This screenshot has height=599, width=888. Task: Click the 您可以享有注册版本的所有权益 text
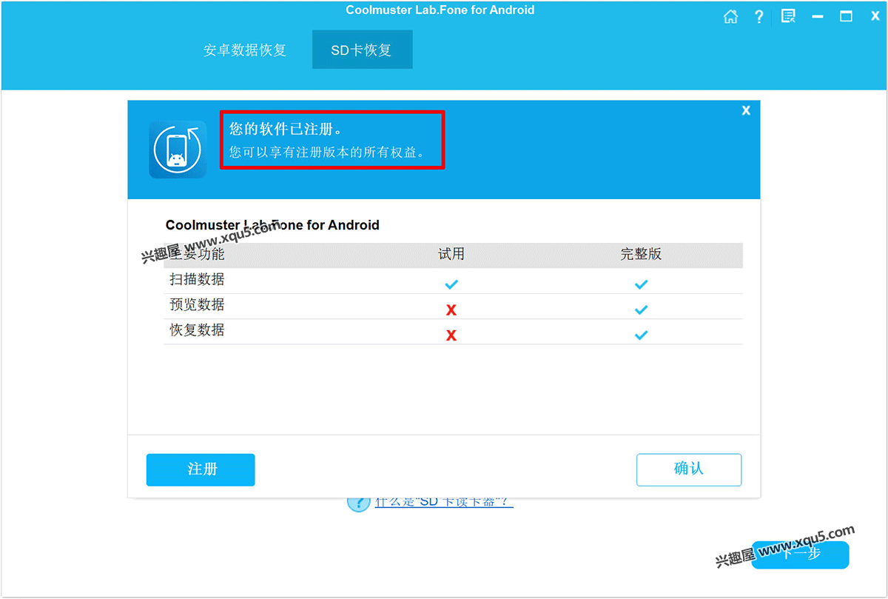(x=328, y=153)
